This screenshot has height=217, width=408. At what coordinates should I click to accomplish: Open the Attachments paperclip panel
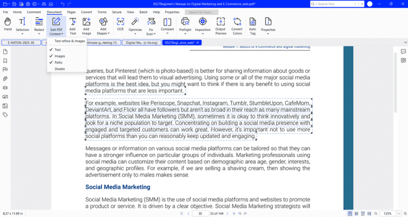5,79
